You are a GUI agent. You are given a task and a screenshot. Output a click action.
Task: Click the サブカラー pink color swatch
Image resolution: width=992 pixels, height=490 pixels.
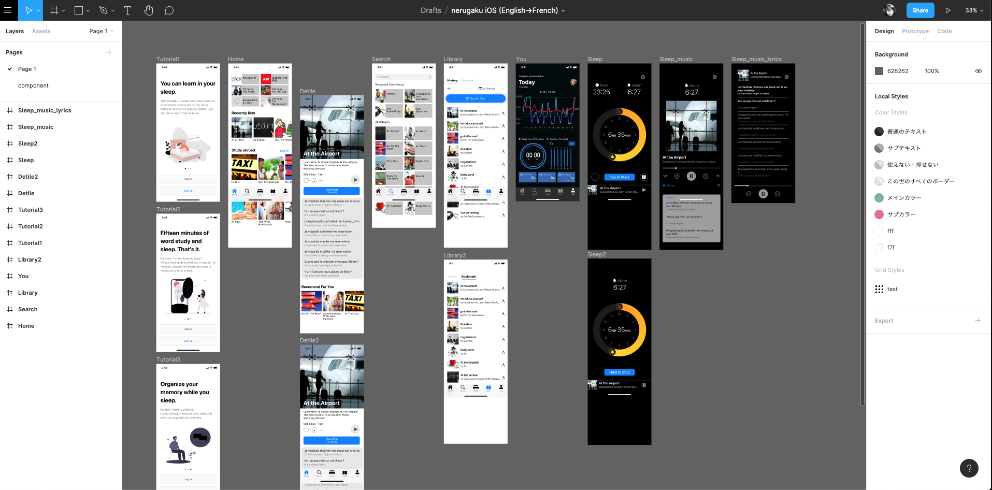coord(879,214)
